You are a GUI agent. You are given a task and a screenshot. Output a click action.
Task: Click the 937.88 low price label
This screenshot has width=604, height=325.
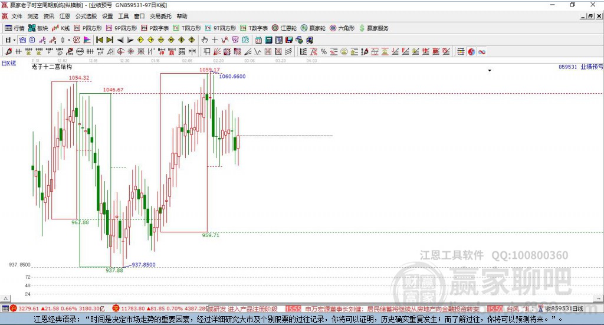(x=114, y=270)
